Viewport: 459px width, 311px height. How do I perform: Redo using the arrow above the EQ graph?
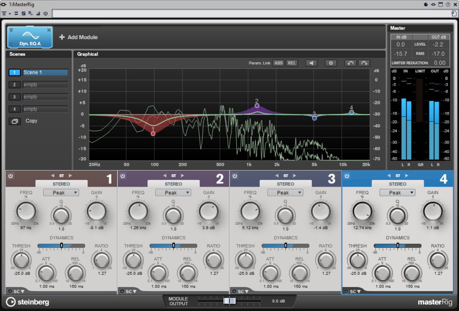coord(364,63)
